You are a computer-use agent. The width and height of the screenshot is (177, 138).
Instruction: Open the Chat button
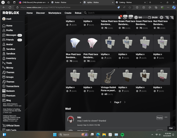171,128
